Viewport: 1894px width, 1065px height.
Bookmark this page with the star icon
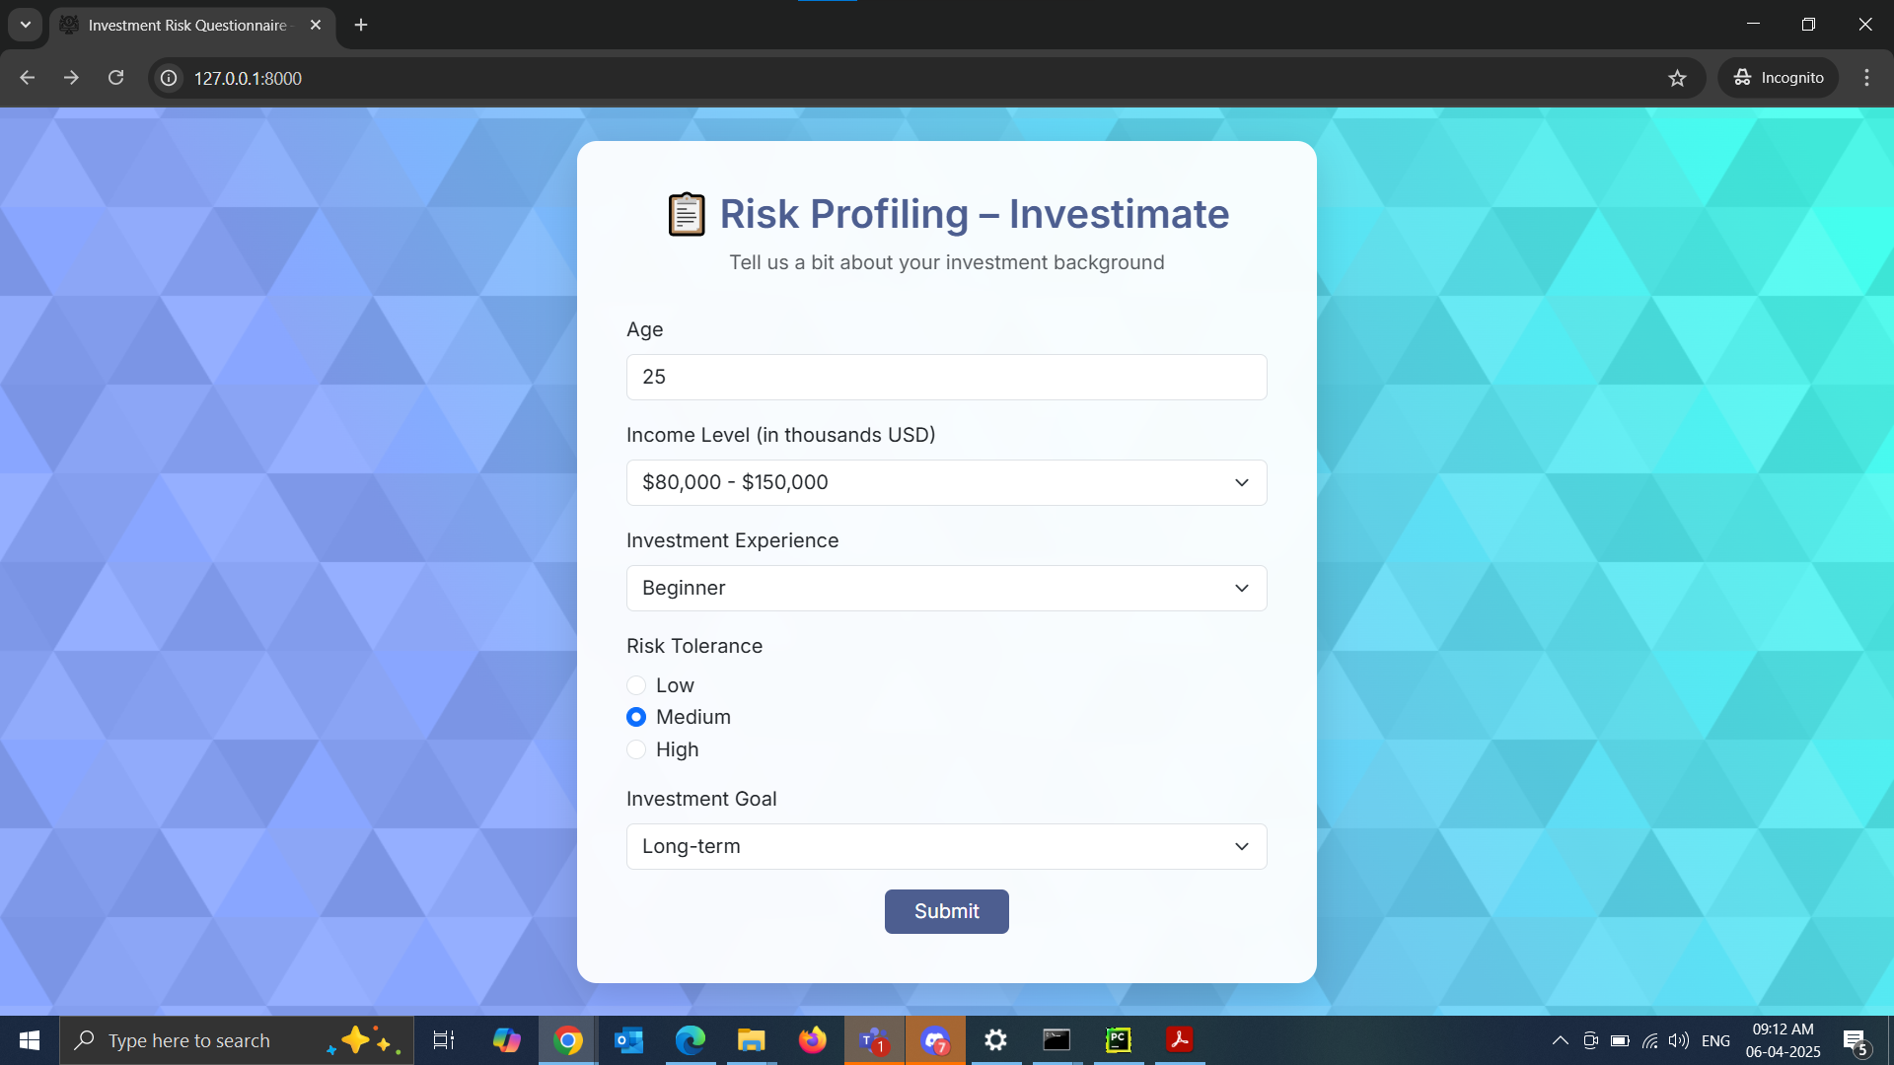click(x=1677, y=78)
